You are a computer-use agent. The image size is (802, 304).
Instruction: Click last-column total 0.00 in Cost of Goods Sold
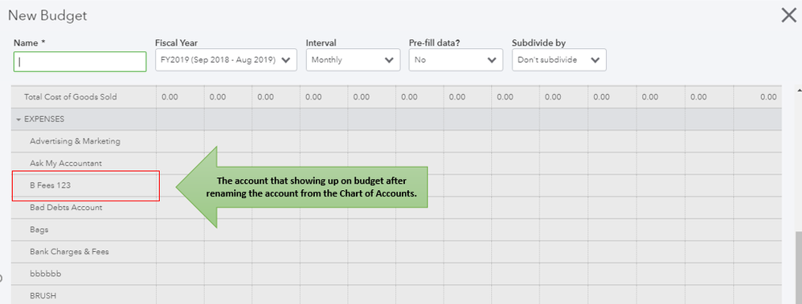point(768,97)
